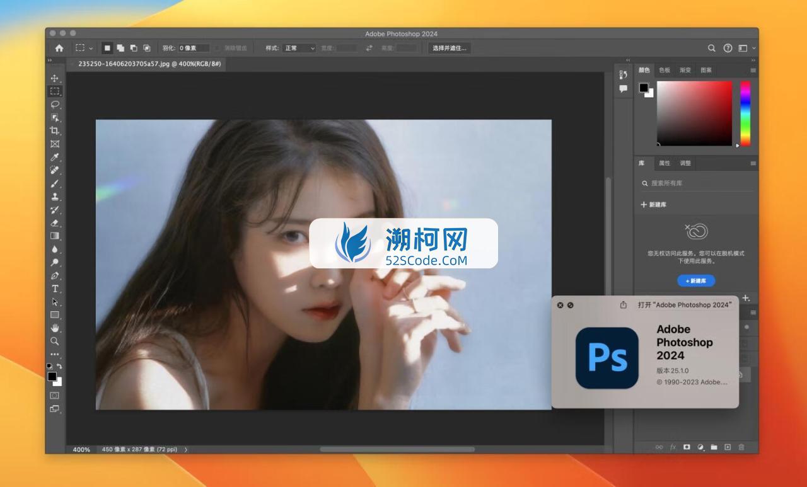Switch to the 色板 tab
Image resolution: width=807 pixels, height=487 pixels.
tap(665, 70)
